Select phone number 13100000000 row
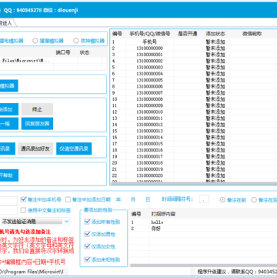 click(194, 48)
